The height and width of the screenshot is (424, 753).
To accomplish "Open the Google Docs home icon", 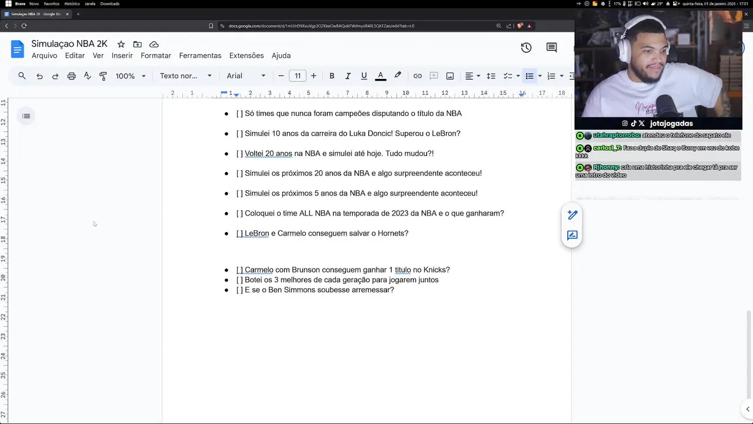I will [x=18, y=49].
